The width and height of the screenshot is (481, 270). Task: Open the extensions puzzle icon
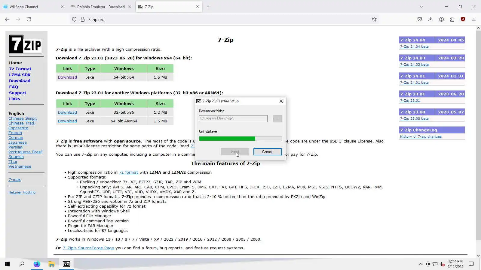click(452, 19)
